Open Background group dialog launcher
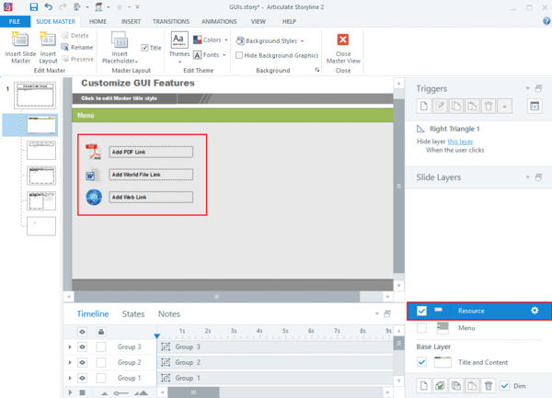Image resolution: width=552 pixels, height=398 pixels. tap(316, 70)
